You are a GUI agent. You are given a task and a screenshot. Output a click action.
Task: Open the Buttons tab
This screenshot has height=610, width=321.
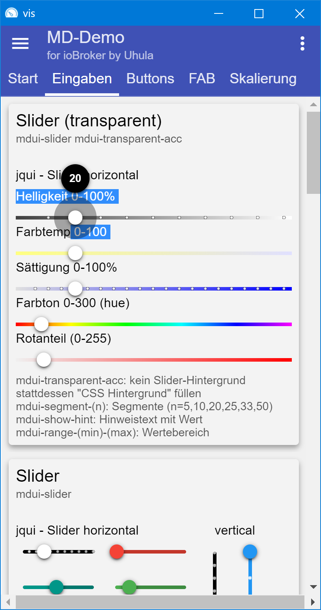point(150,79)
